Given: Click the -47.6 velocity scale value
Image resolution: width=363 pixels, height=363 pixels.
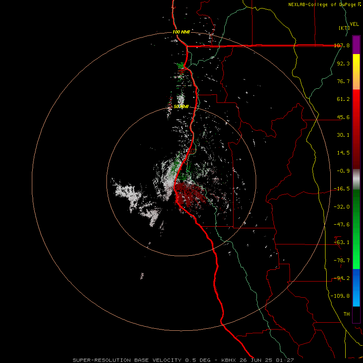Looking at the screenshot, I should tap(342, 225).
